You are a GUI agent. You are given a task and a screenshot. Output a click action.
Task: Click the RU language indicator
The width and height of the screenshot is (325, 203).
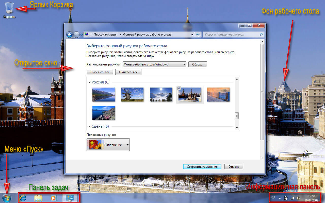(273, 197)
